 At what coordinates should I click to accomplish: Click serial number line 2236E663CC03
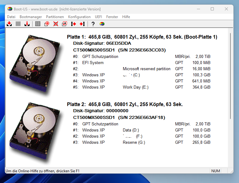click(x=119, y=50)
